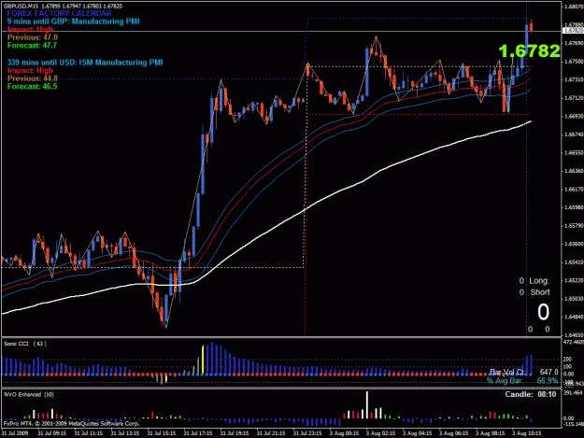Click the large green 1.6782 price display
The height and width of the screenshot is (438, 584).
pyautogui.click(x=529, y=51)
